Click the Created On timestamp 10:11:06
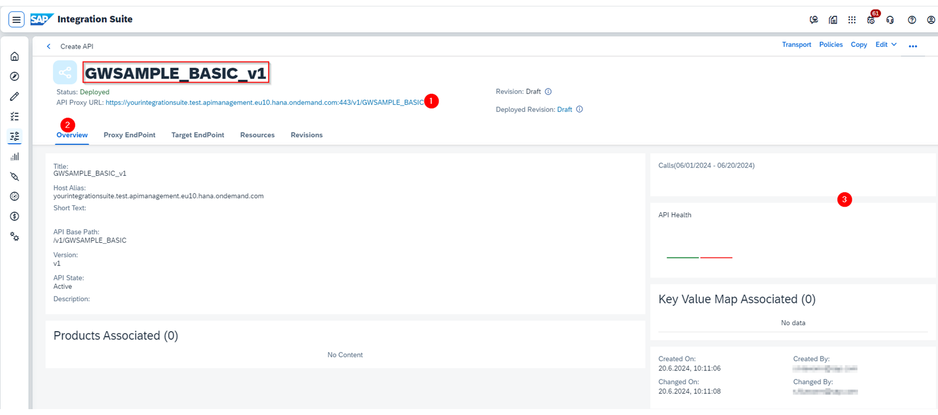 point(689,369)
